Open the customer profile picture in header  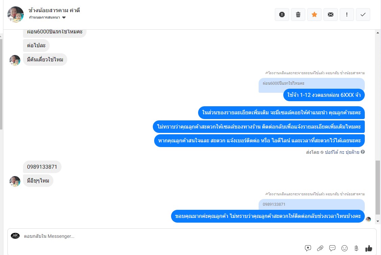[x=16, y=15]
